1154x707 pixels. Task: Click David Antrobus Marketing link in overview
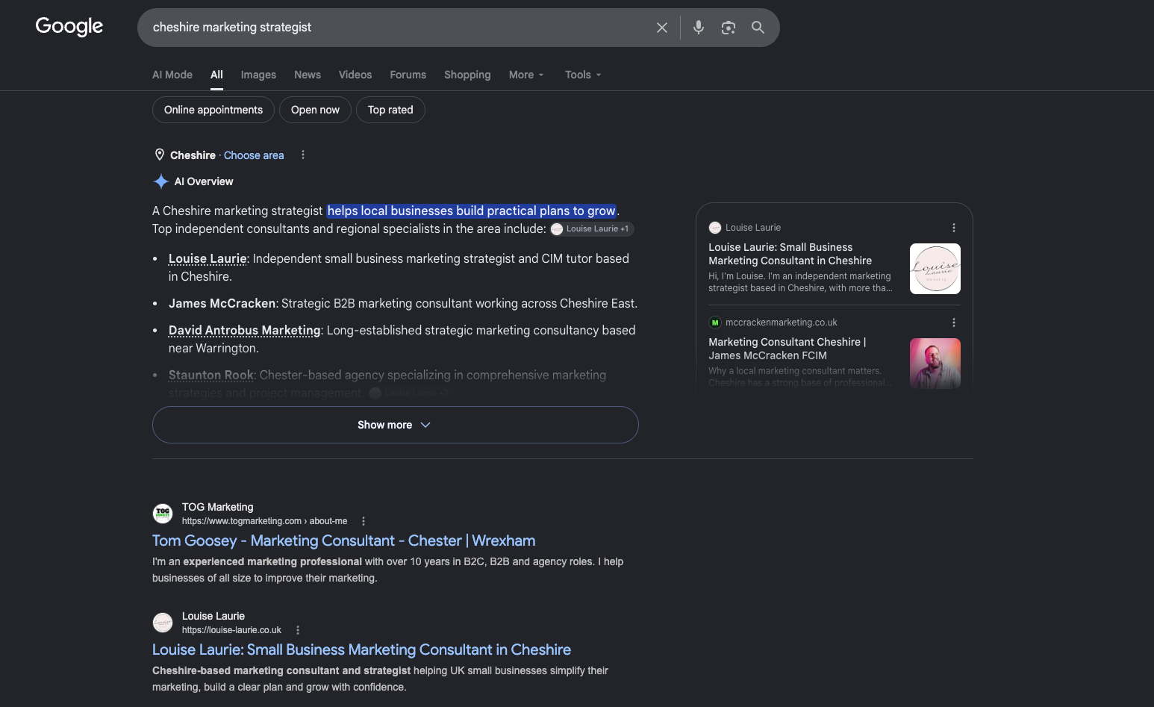245,330
